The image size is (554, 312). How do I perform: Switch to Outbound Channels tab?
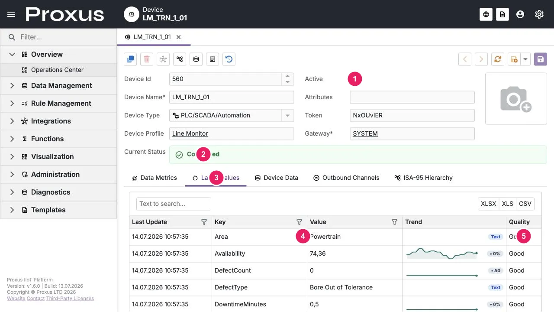[346, 178]
